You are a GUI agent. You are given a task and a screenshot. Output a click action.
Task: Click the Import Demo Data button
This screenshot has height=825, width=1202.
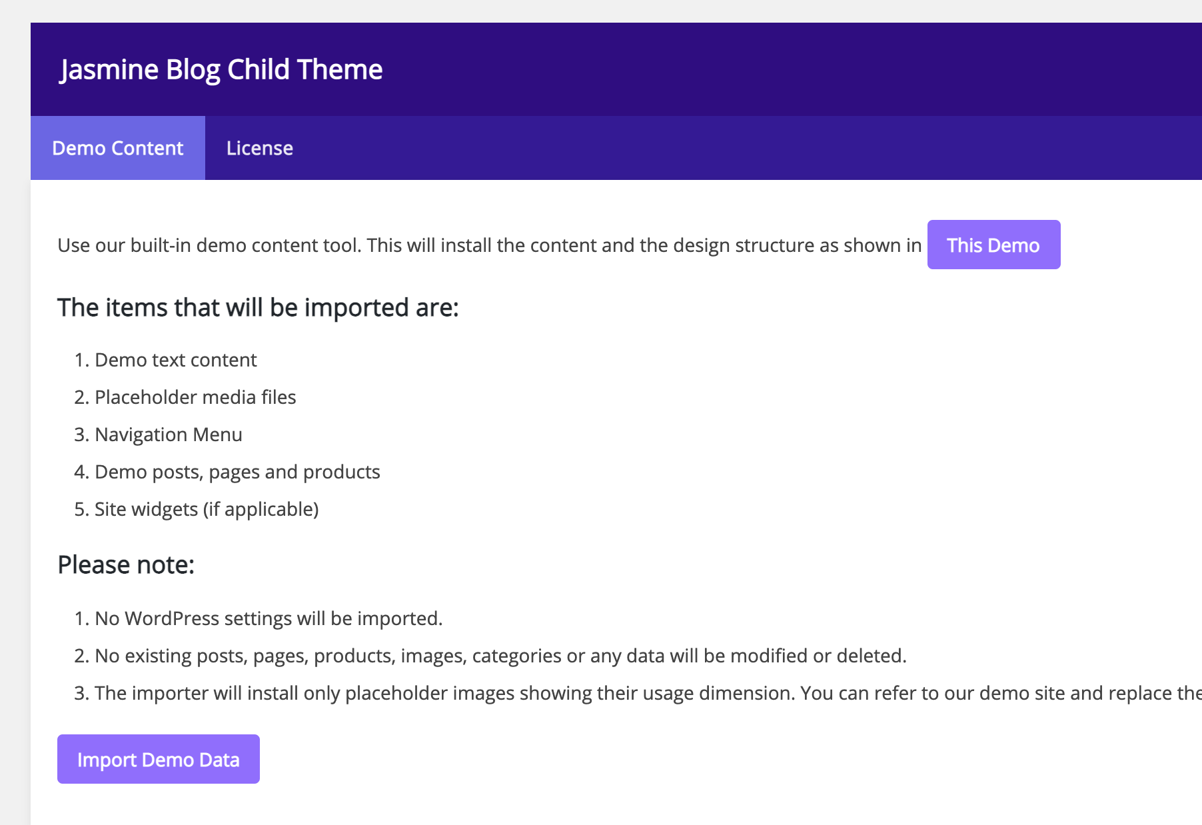click(159, 759)
